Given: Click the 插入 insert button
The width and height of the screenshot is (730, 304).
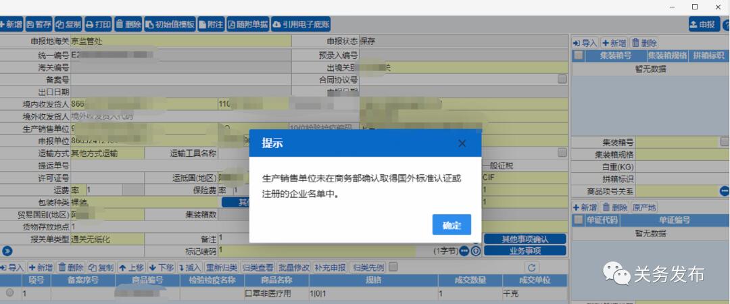Looking at the screenshot, I should (x=189, y=268).
